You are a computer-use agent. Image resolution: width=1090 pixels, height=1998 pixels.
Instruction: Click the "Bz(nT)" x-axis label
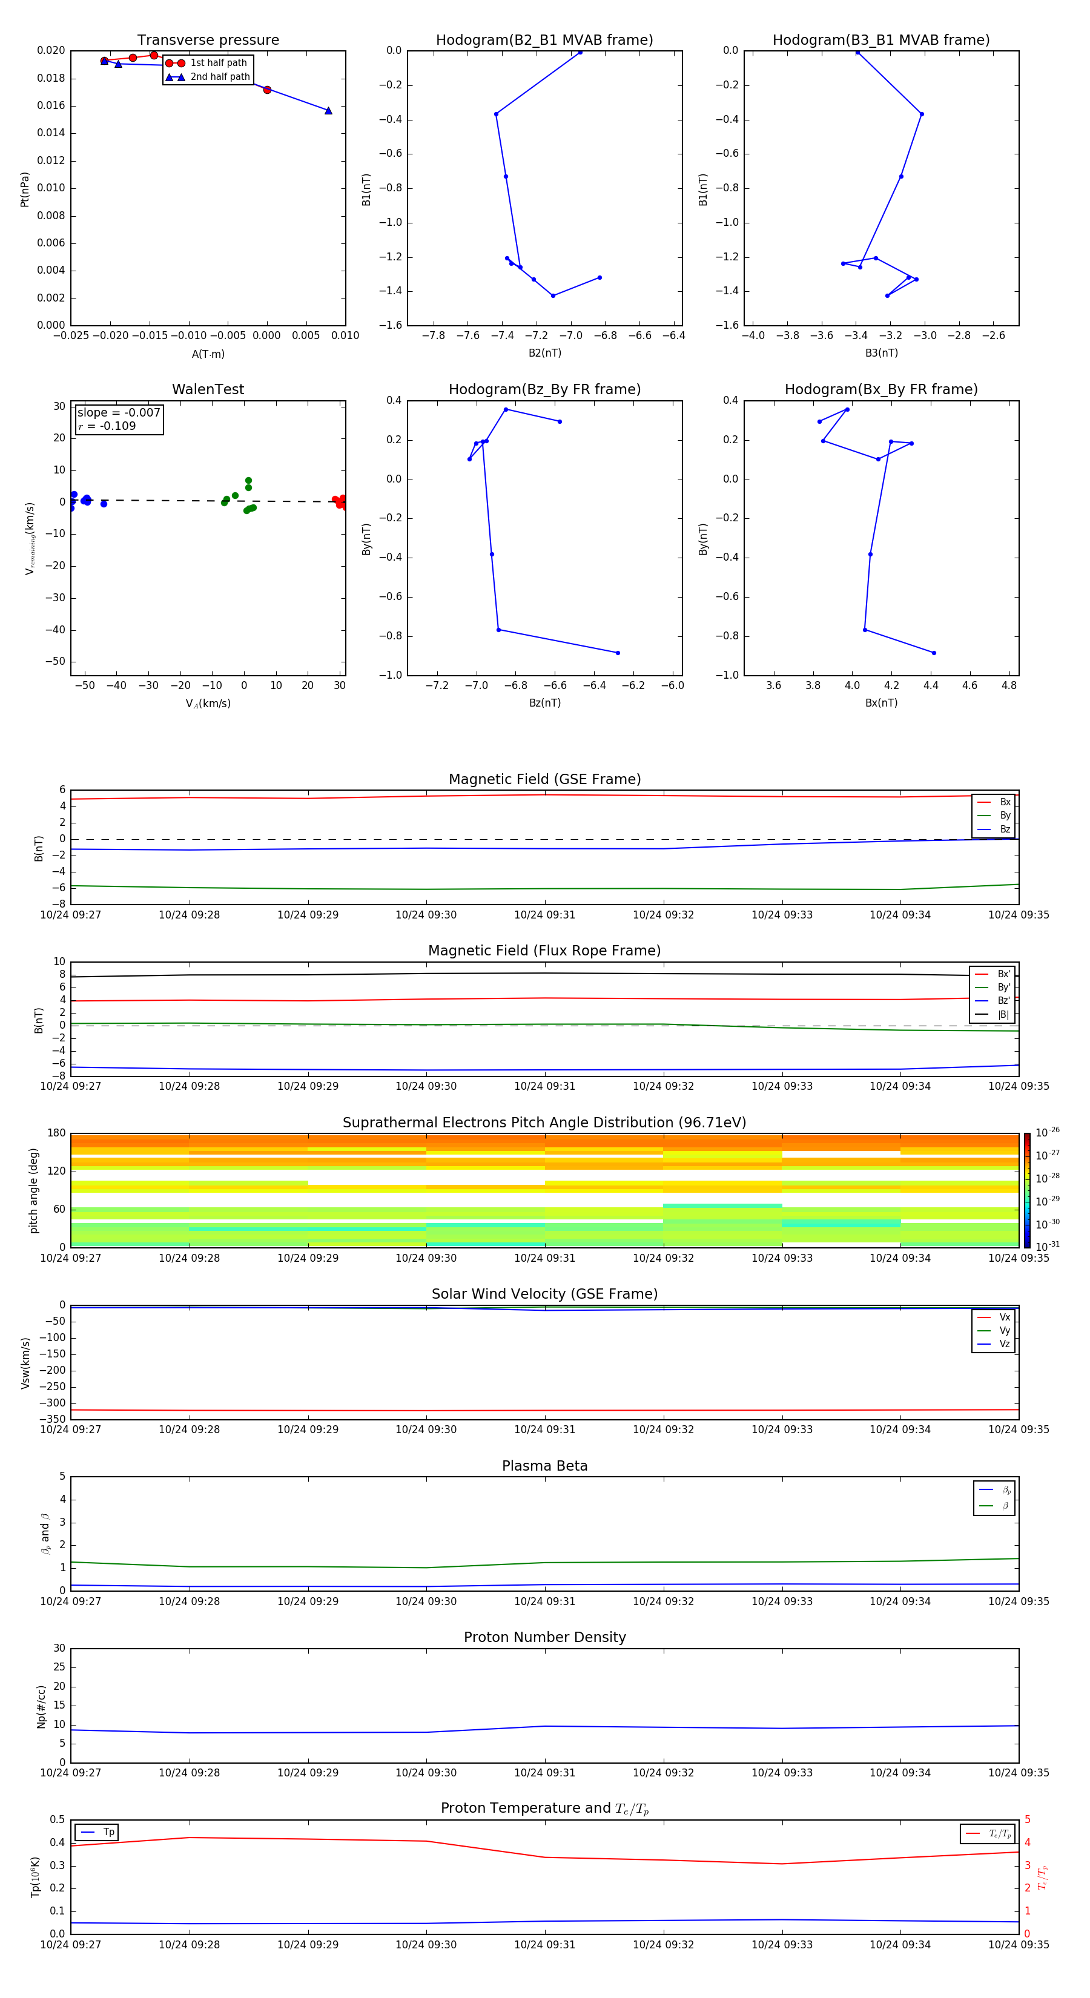[544, 703]
